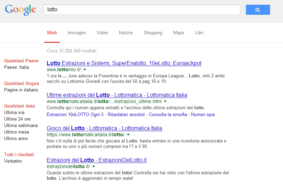Open the "Estrazioni del Lotto - EstrazioniDelLotto.it" result

pos(96,160)
